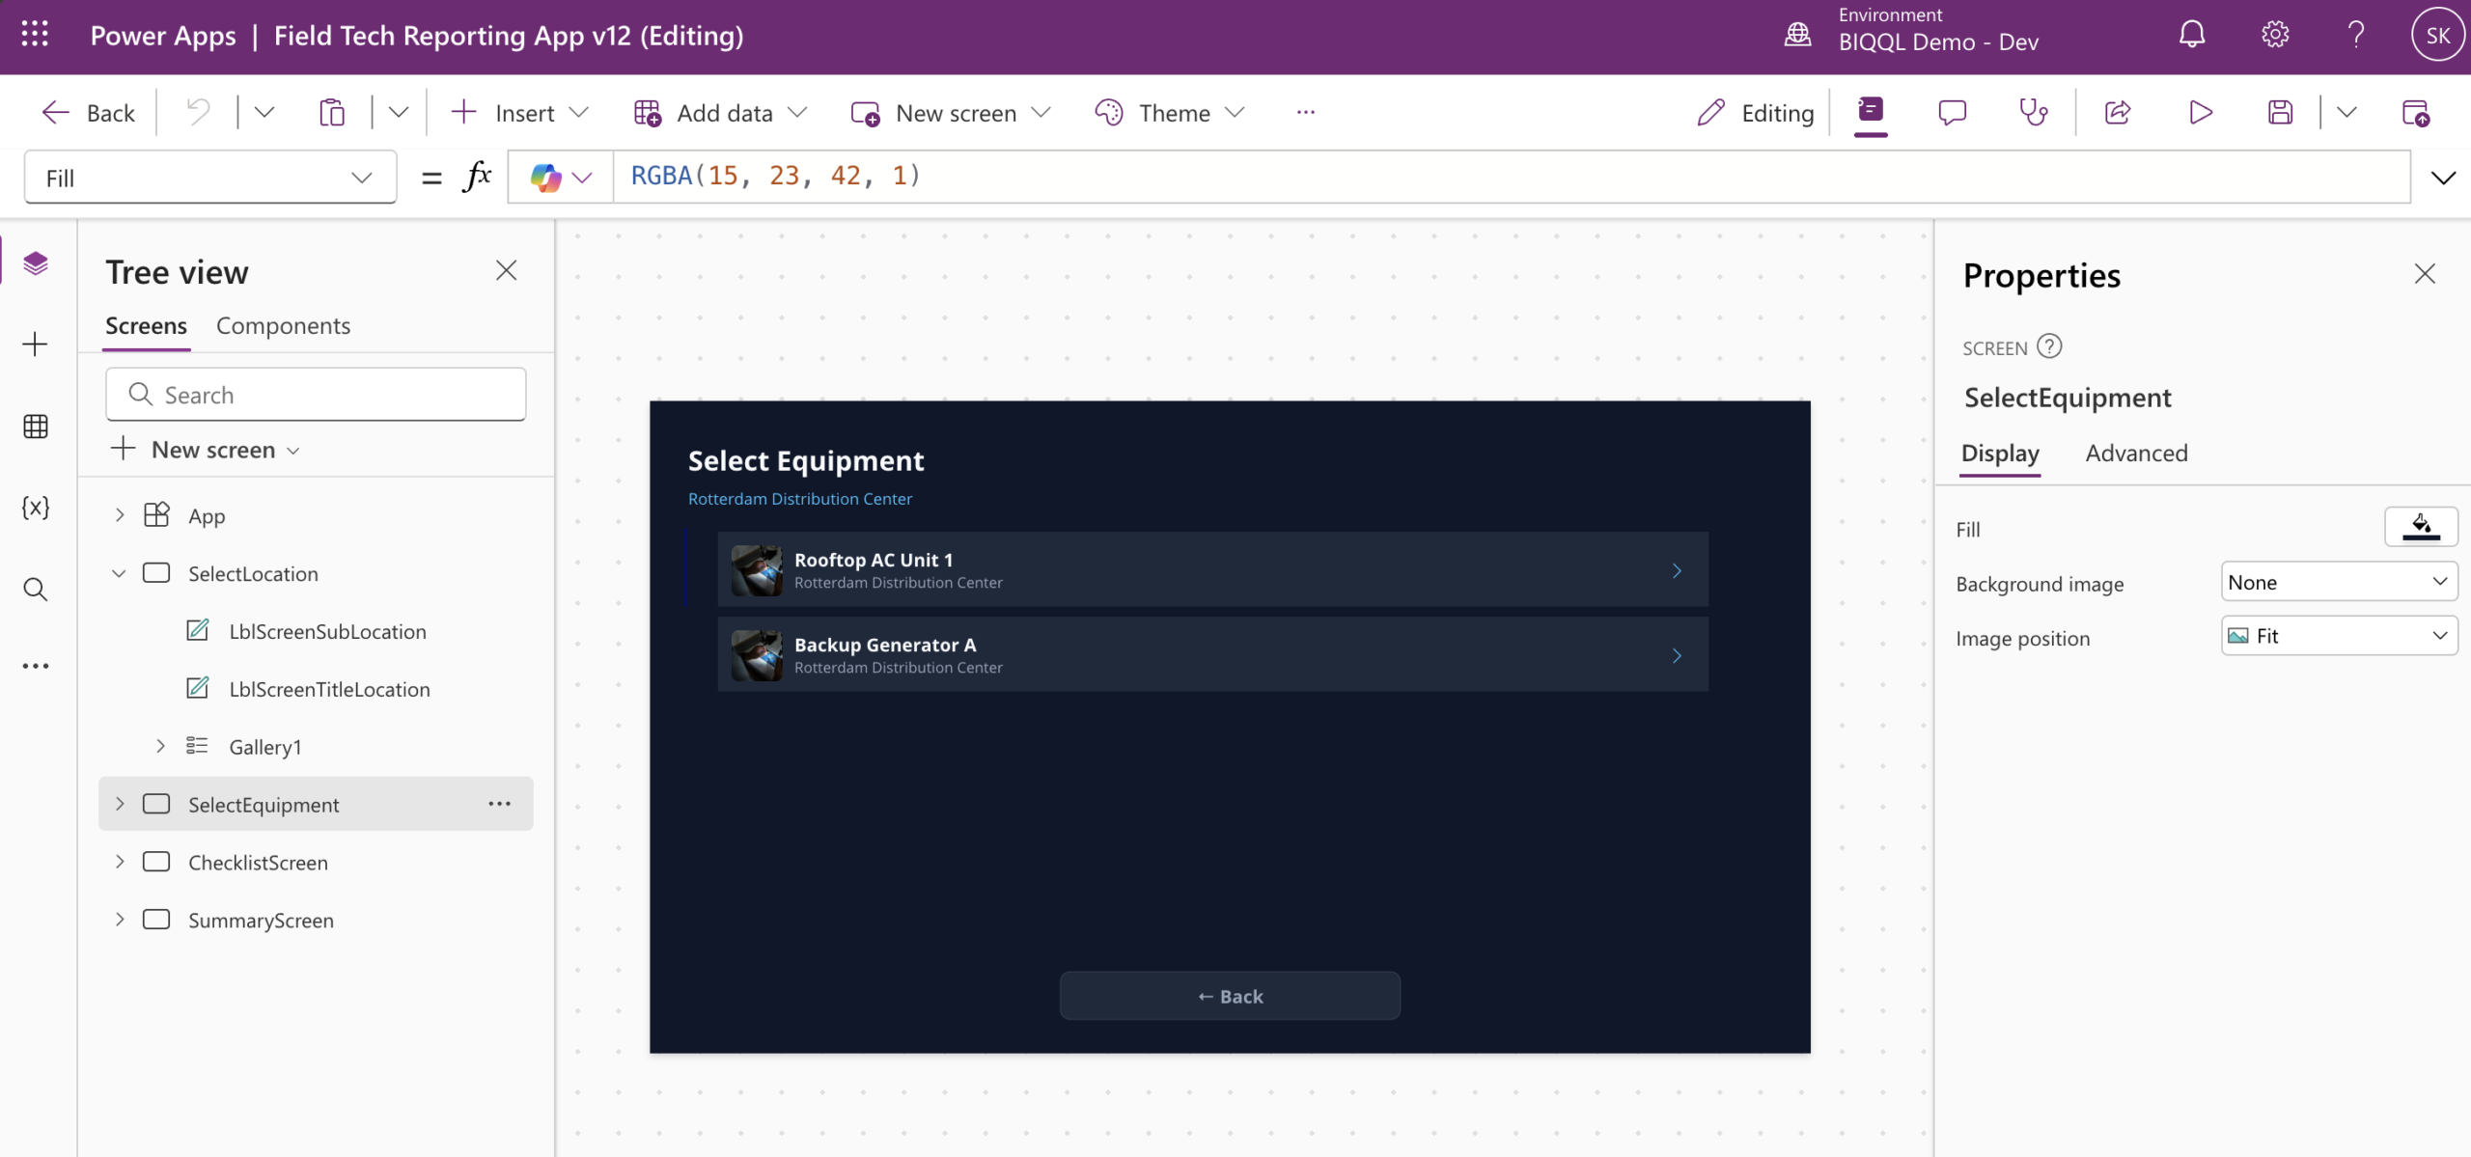Open the Help question mark
2471x1157 pixels.
(2356, 35)
